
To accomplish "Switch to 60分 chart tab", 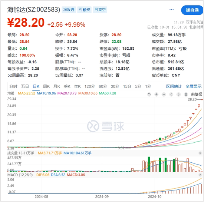I will click(103, 86).
